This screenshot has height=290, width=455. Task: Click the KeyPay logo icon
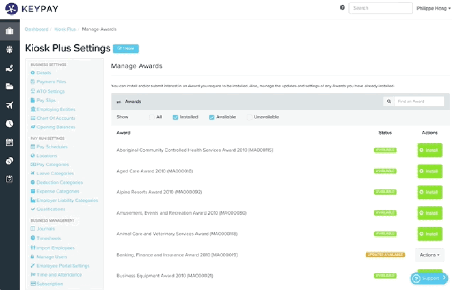point(11,9)
